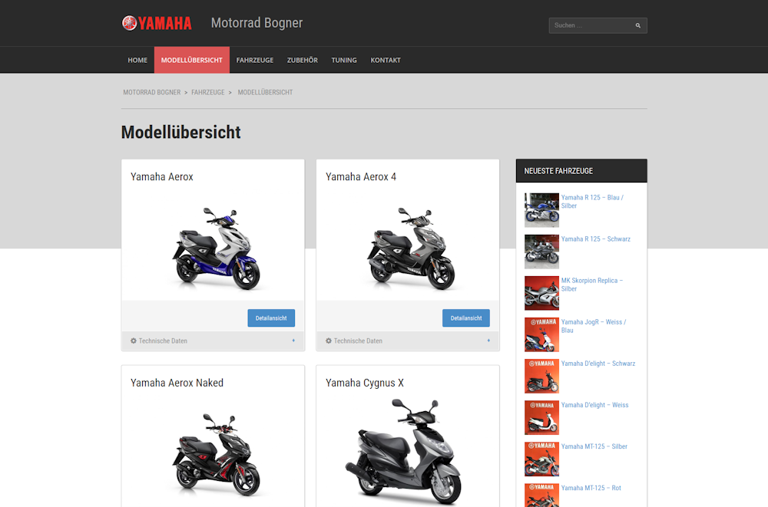The width and height of the screenshot is (768, 507).
Task: Click the Modellübersicht page heading
Action: pos(180,132)
